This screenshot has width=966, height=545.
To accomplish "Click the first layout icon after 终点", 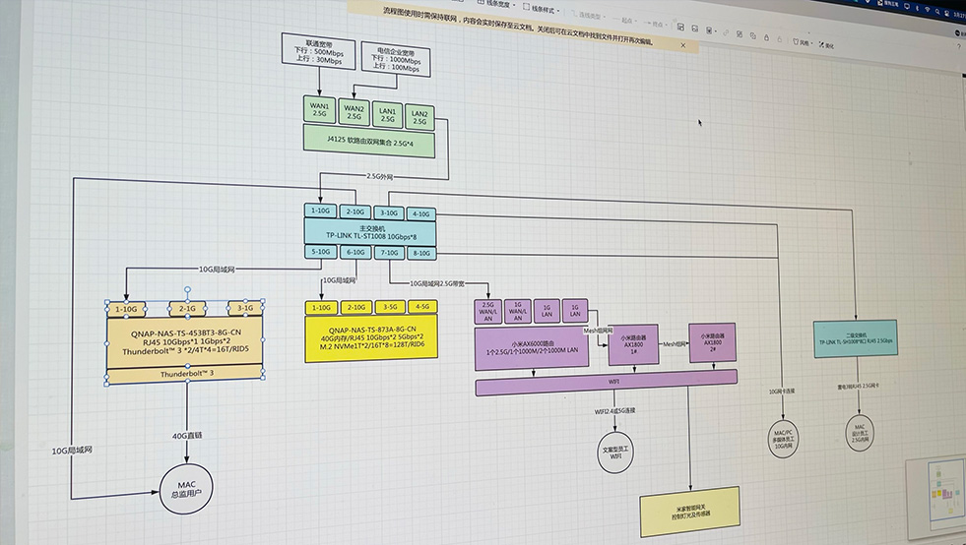I will (x=680, y=28).
